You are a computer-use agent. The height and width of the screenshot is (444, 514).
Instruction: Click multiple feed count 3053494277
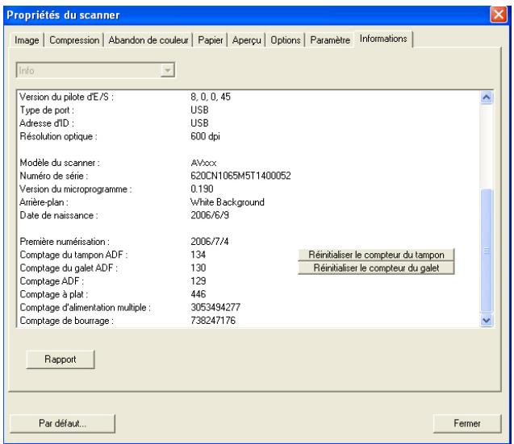tap(215, 307)
